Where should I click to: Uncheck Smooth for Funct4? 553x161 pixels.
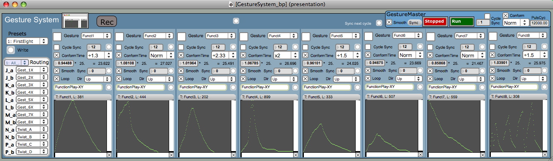point(243,71)
